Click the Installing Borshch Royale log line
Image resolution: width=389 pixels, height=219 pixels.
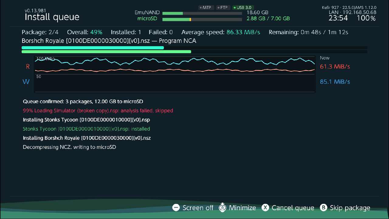[87, 138]
